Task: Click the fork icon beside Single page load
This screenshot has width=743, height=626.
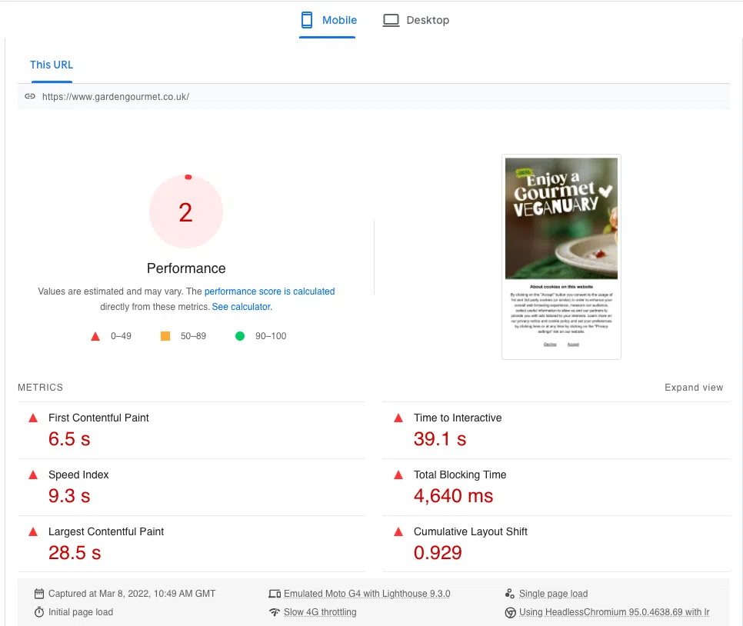Action: point(510,593)
